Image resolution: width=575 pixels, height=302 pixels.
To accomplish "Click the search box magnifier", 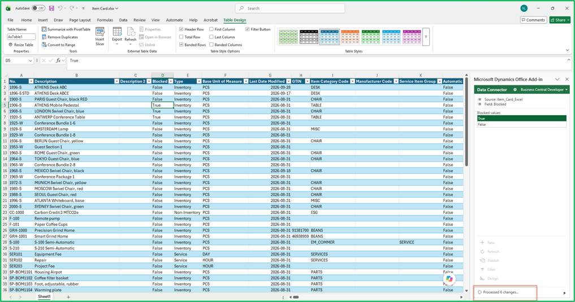I will tap(241, 8).
